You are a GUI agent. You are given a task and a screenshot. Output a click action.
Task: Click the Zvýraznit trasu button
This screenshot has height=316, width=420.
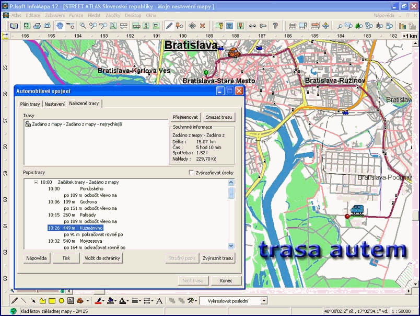[218, 258]
